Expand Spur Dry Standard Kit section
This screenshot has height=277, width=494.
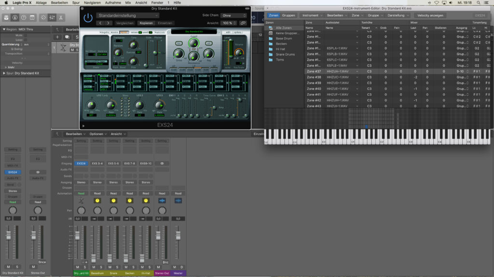click(4, 73)
